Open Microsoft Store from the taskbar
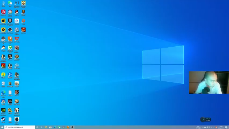229x129 pixels. point(50,127)
